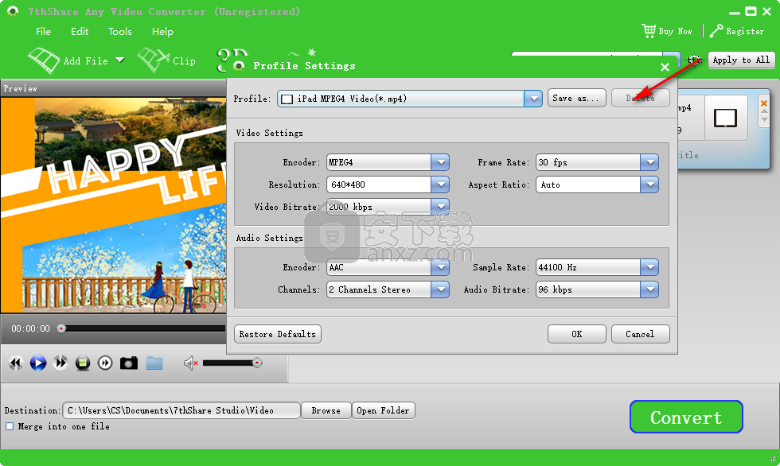The width and height of the screenshot is (780, 466).
Task: Click the volume slider handle
Action: 257,363
